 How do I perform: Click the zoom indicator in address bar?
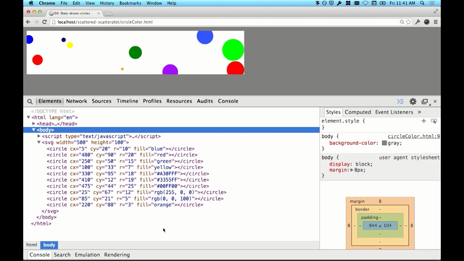[402, 22]
